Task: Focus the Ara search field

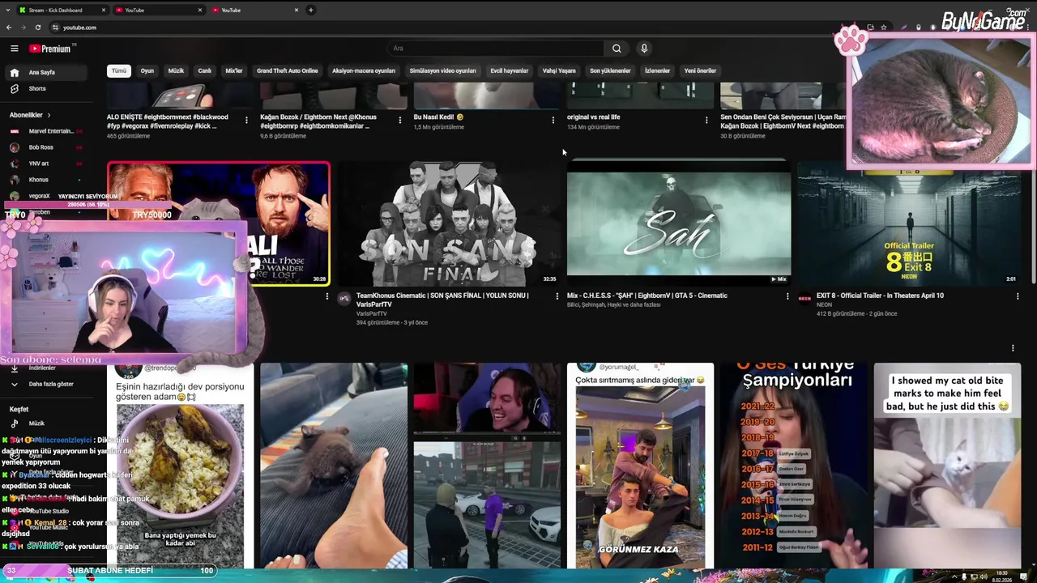Action: coord(494,49)
